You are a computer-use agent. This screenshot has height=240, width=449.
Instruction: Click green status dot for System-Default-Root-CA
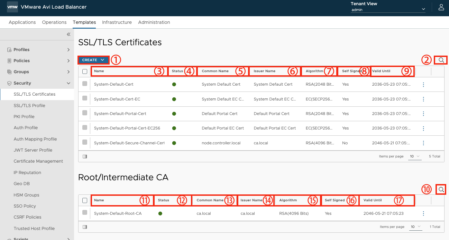pos(160,213)
